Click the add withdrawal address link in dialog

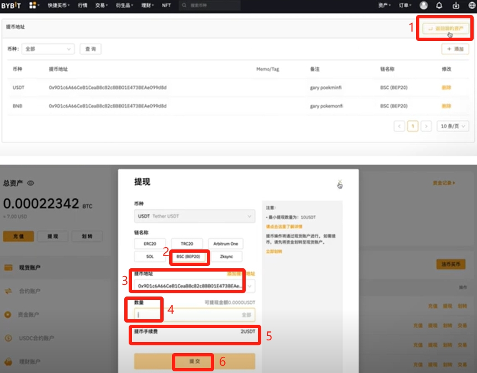tap(241, 274)
